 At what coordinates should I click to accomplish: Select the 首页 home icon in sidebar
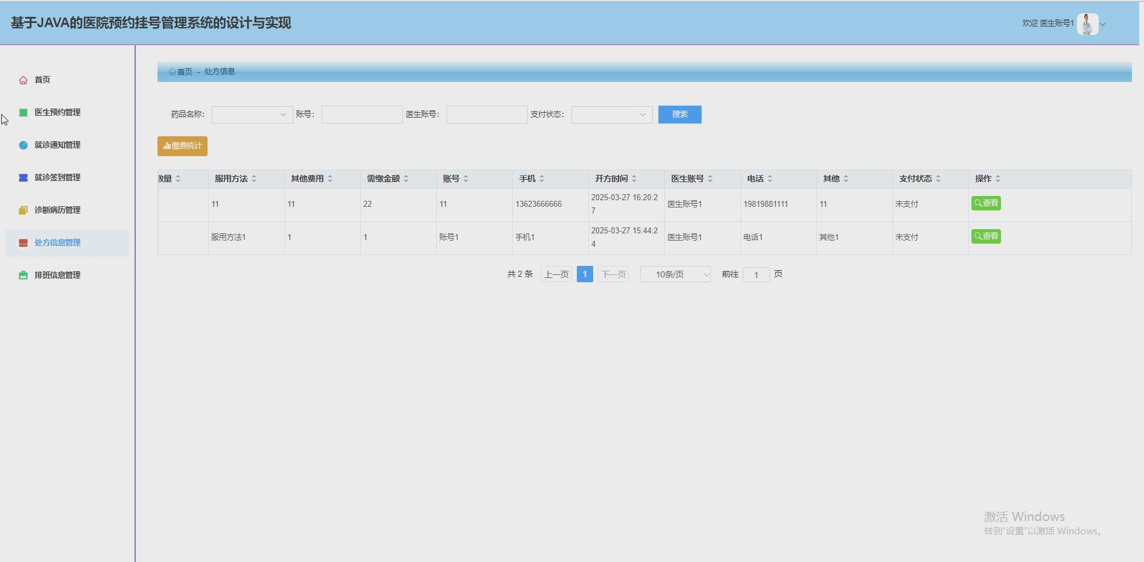23,79
